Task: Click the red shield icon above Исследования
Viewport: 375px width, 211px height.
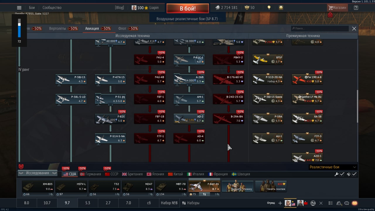Action: pos(21,166)
